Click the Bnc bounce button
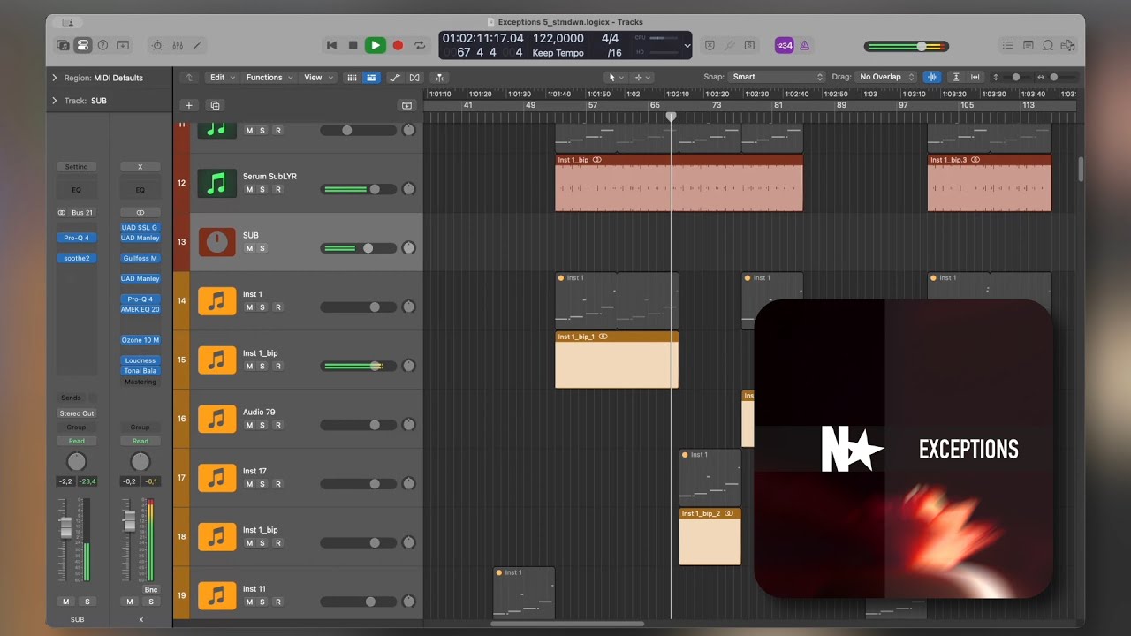 point(151,590)
